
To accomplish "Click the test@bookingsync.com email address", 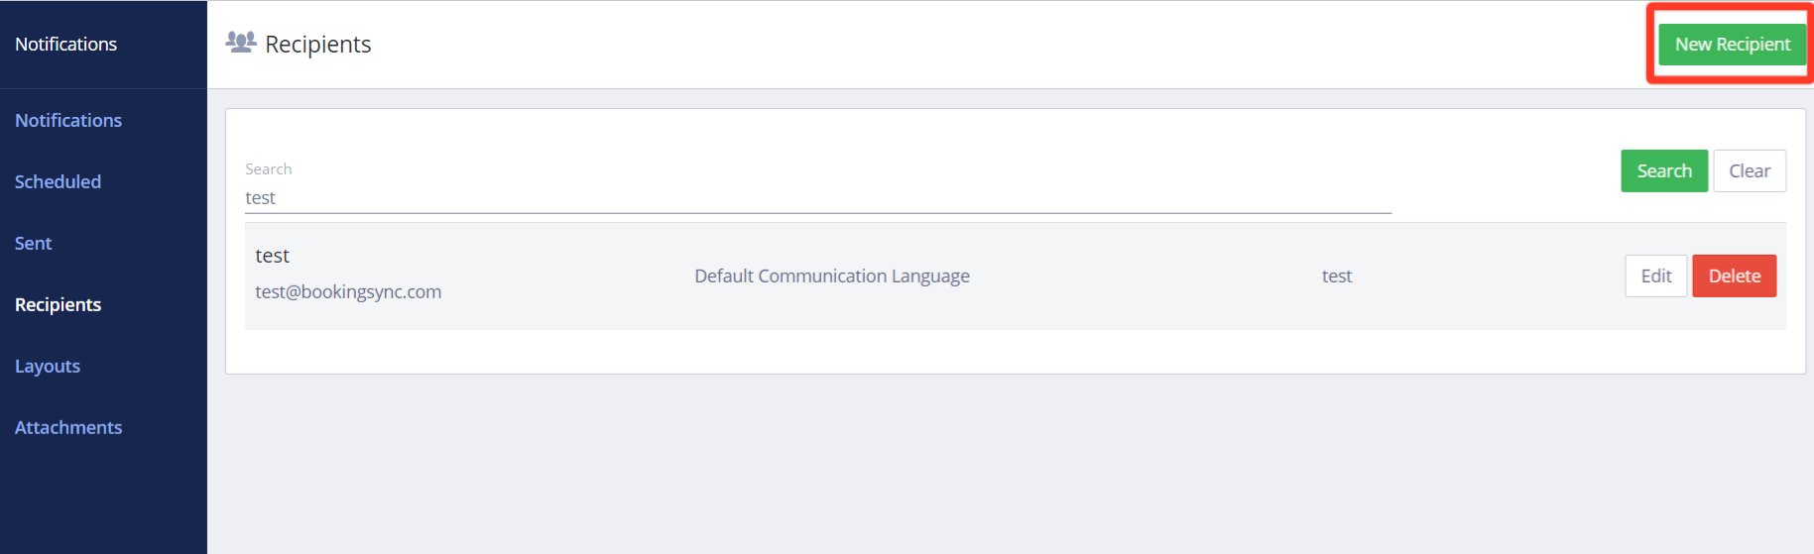I will point(348,292).
